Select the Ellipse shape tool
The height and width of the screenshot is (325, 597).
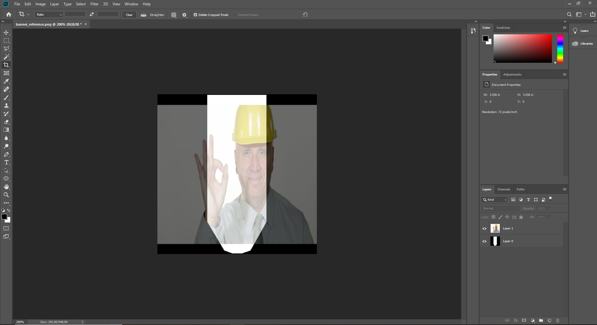tap(6, 179)
